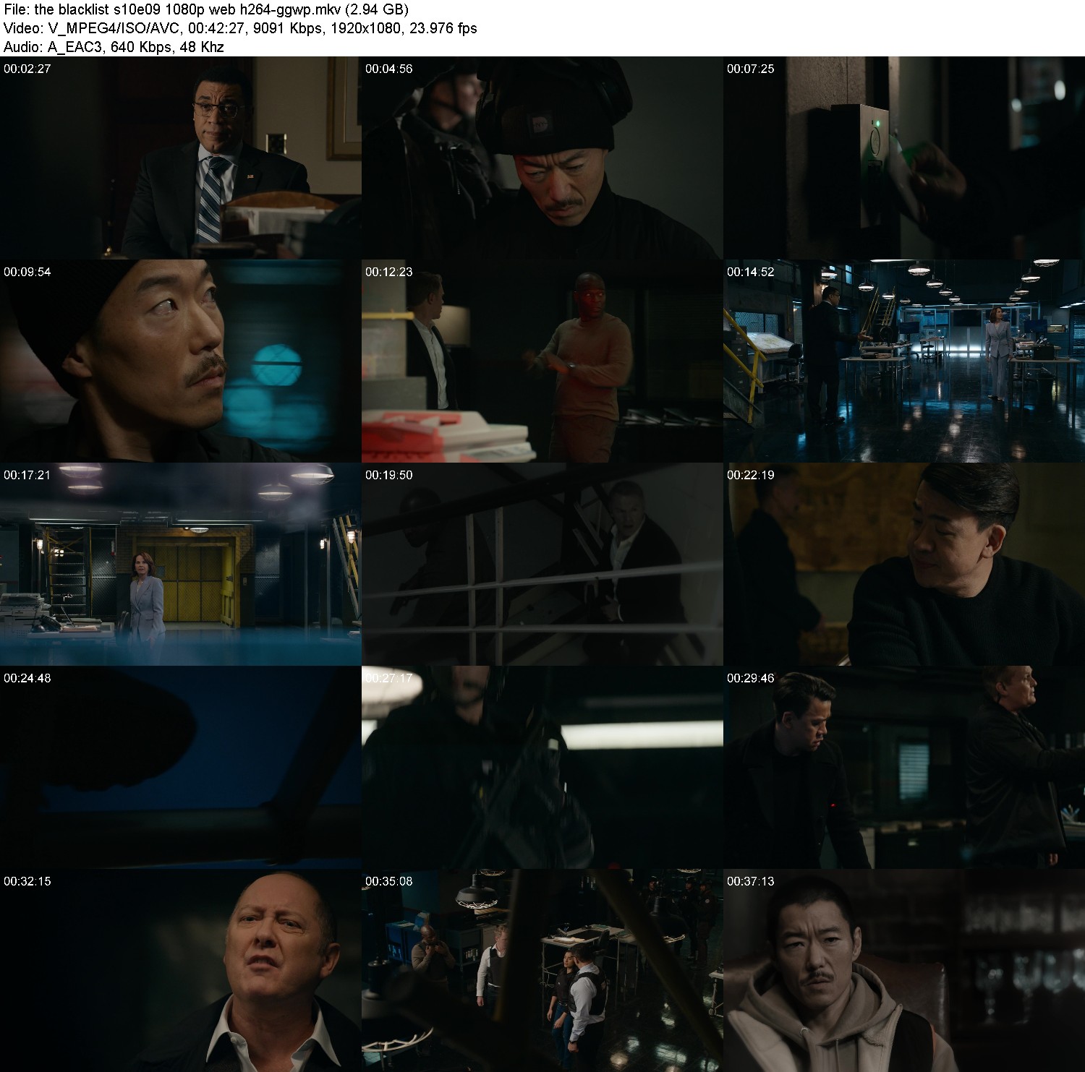Open the frame captured at 00:04:56
This screenshot has height=1072, width=1085.
point(542,158)
